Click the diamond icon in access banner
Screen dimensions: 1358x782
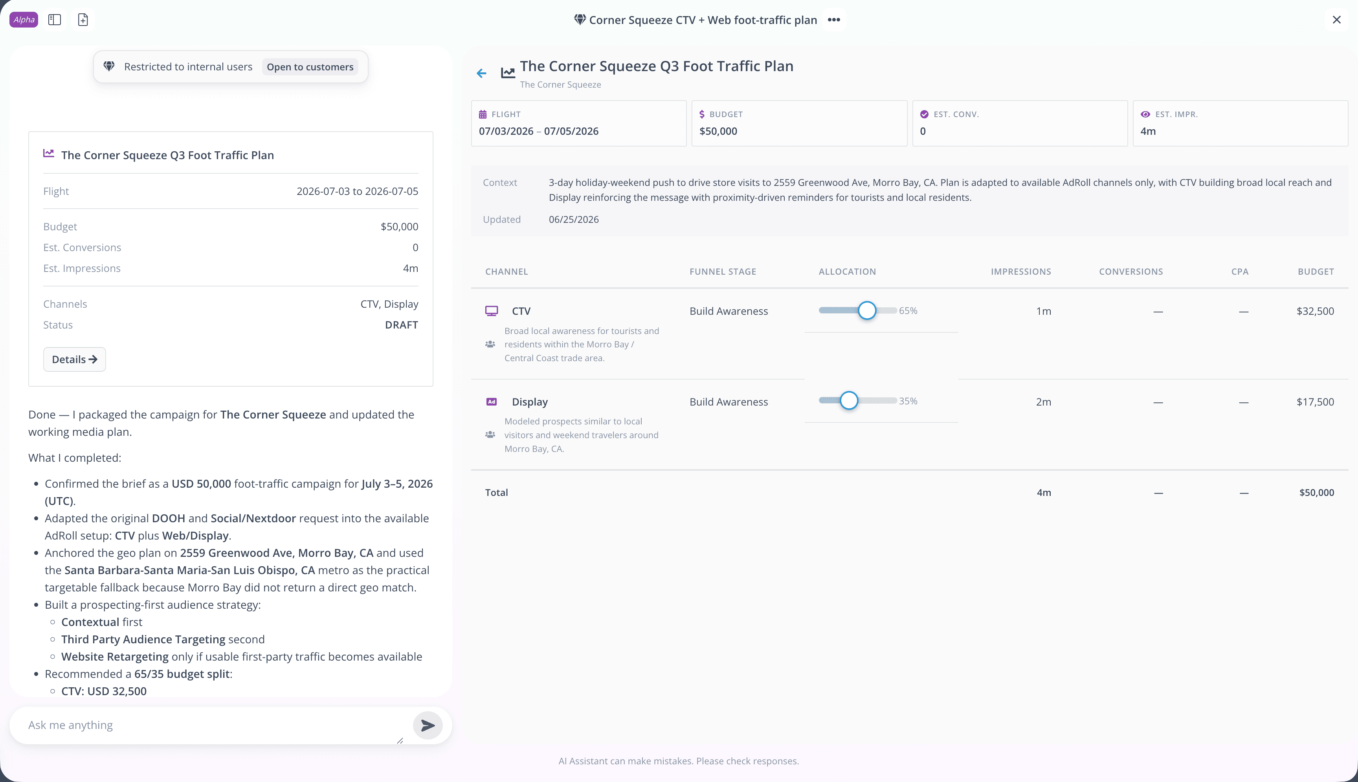109,66
